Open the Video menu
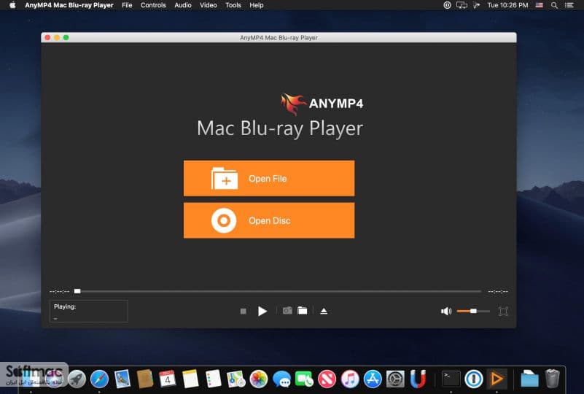The image size is (584, 394). click(209, 5)
